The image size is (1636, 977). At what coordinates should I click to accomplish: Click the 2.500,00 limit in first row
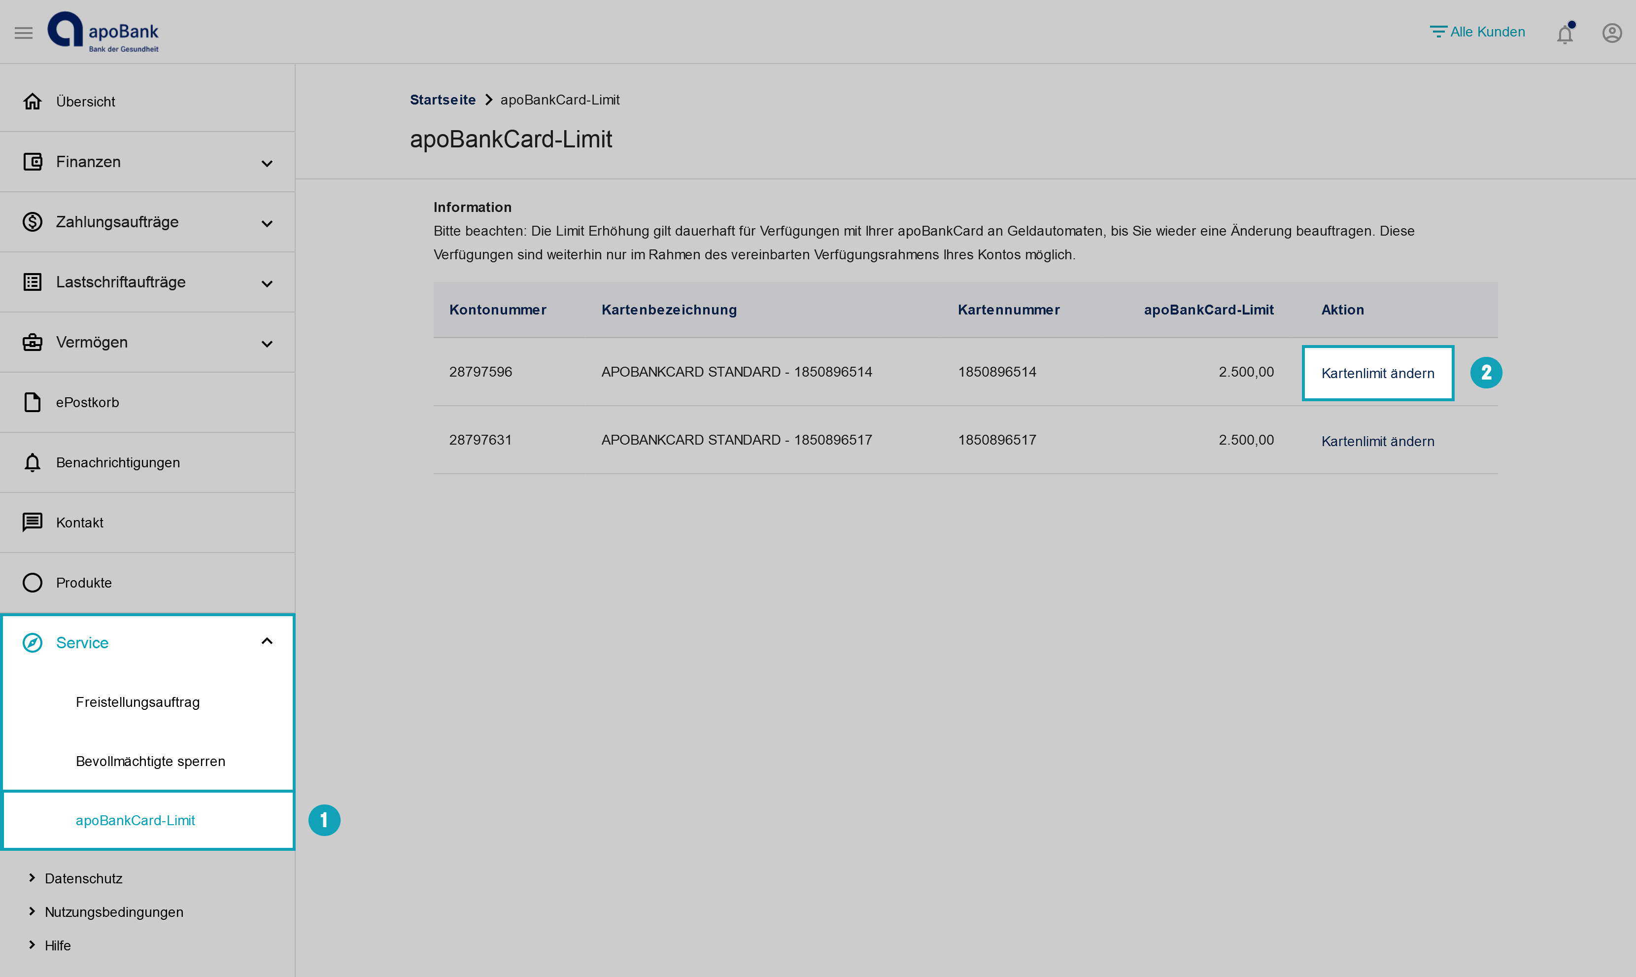(x=1246, y=372)
